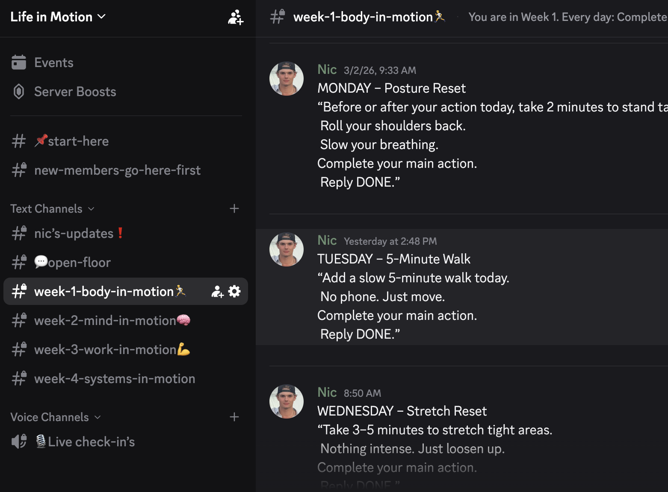668x492 pixels.
Task: Add a new text channel with plus icon
Action: 234,208
